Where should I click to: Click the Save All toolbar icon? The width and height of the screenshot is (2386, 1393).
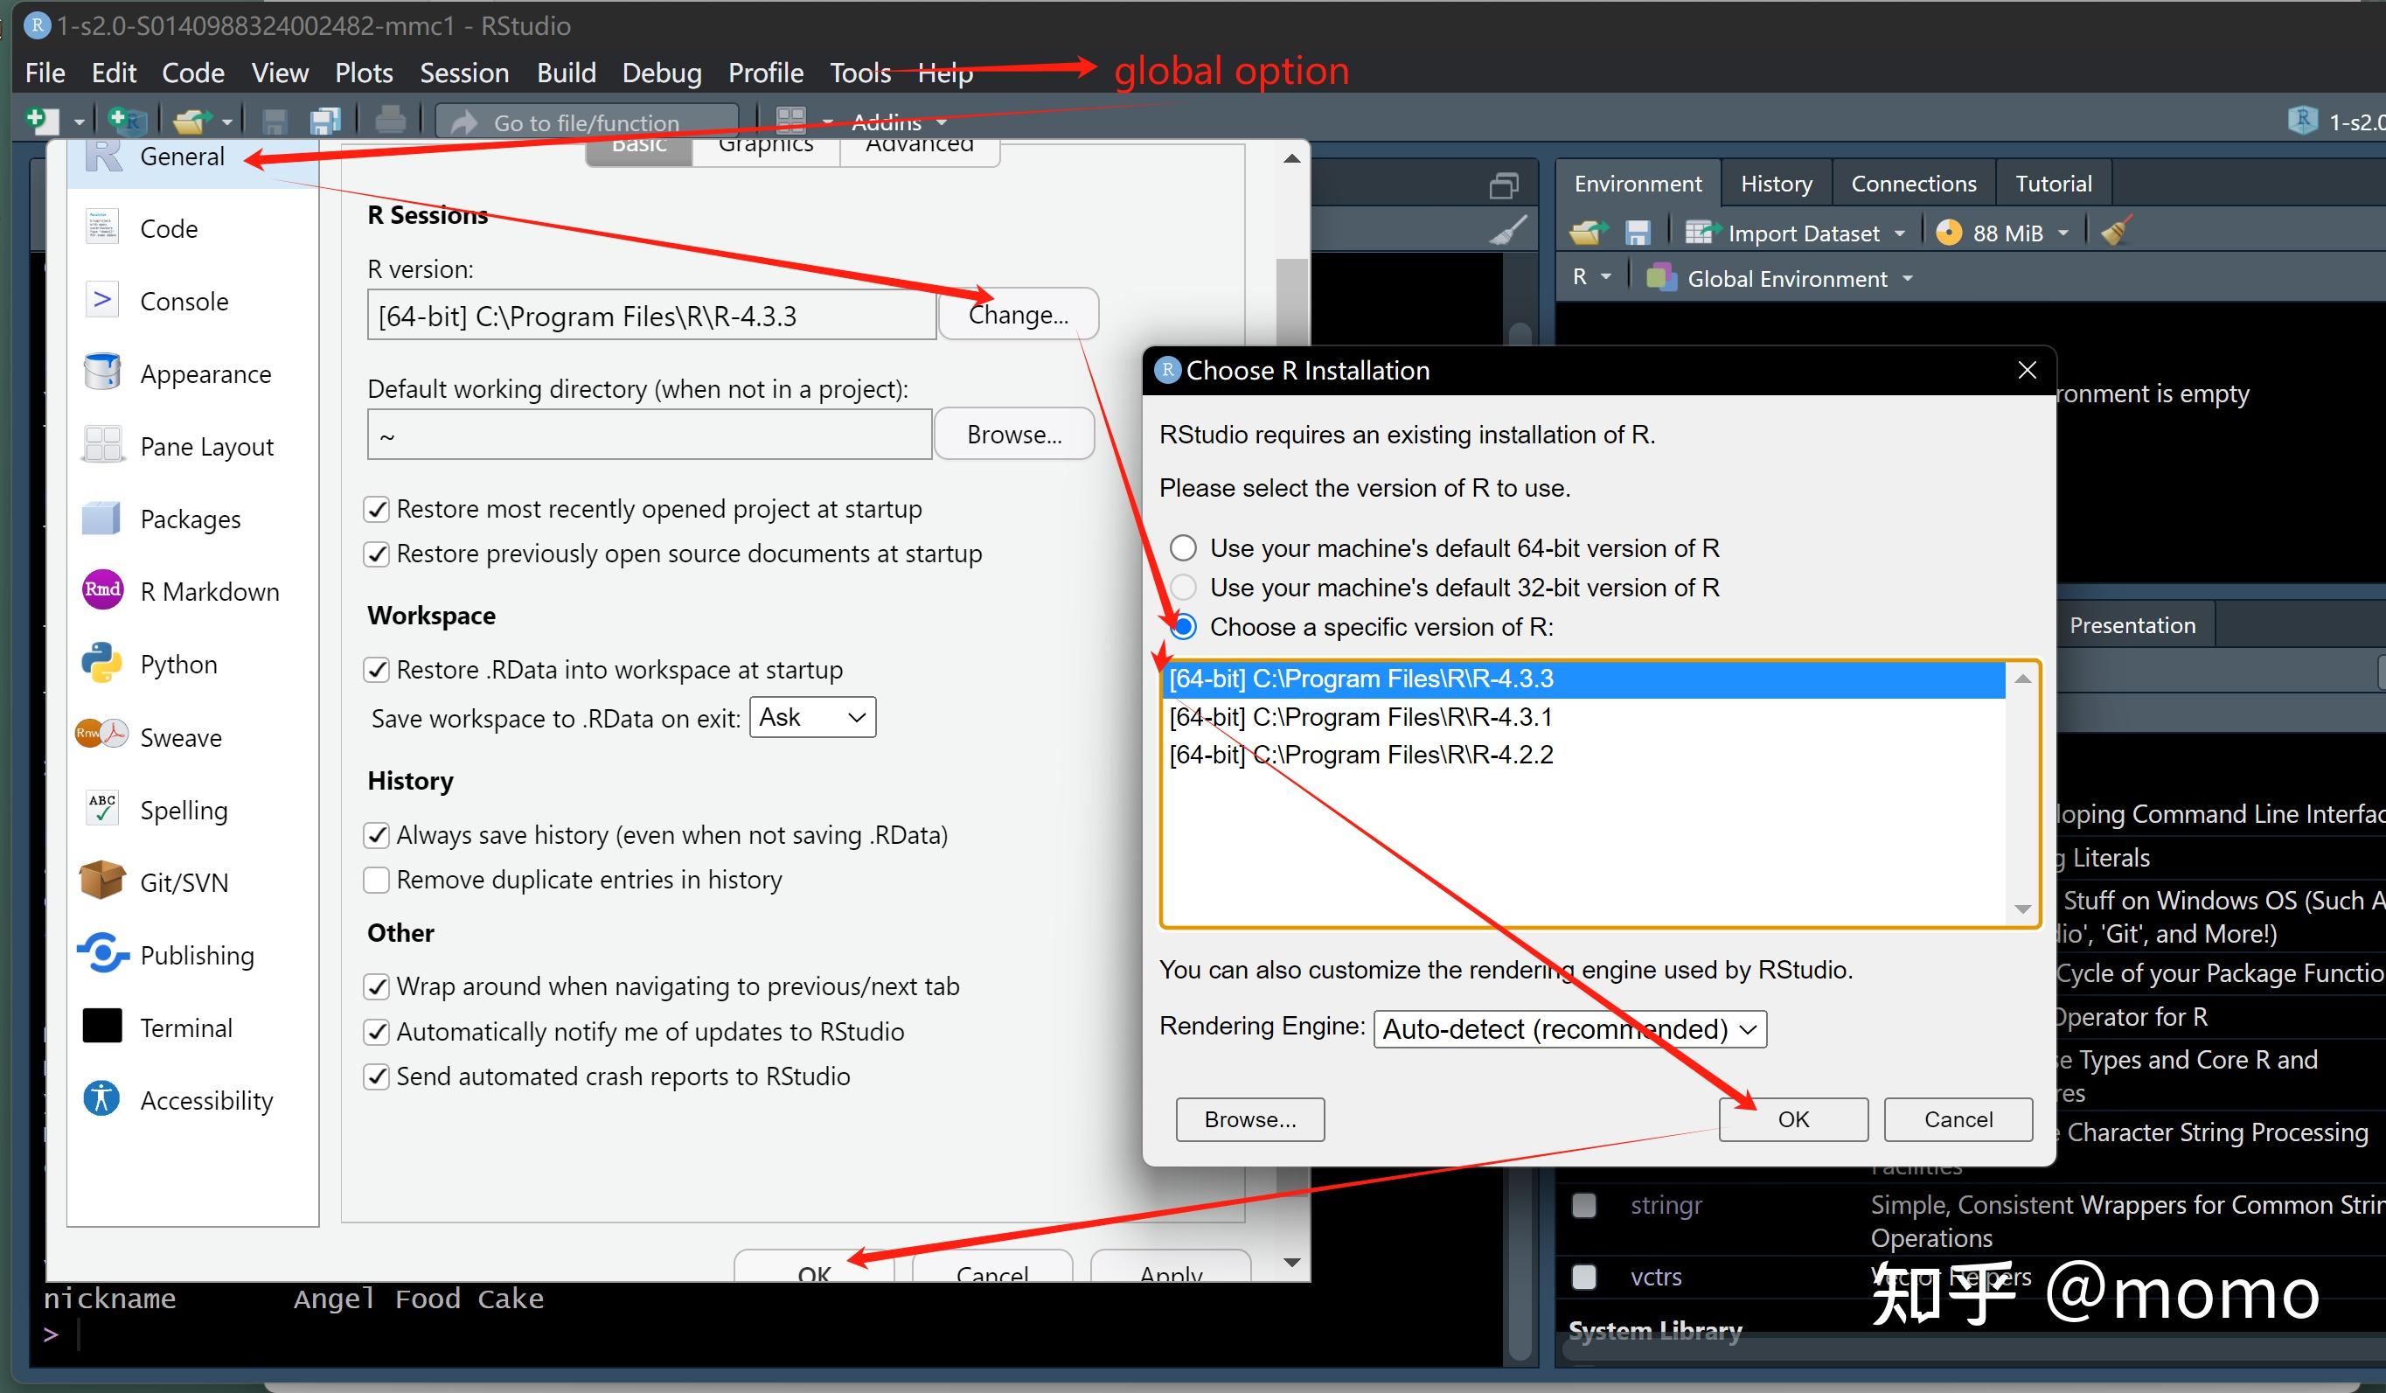(x=324, y=122)
